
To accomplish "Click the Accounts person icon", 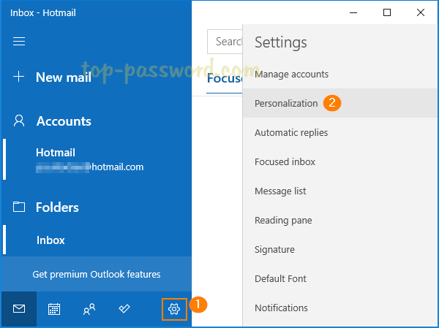I will tap(19, 121).
